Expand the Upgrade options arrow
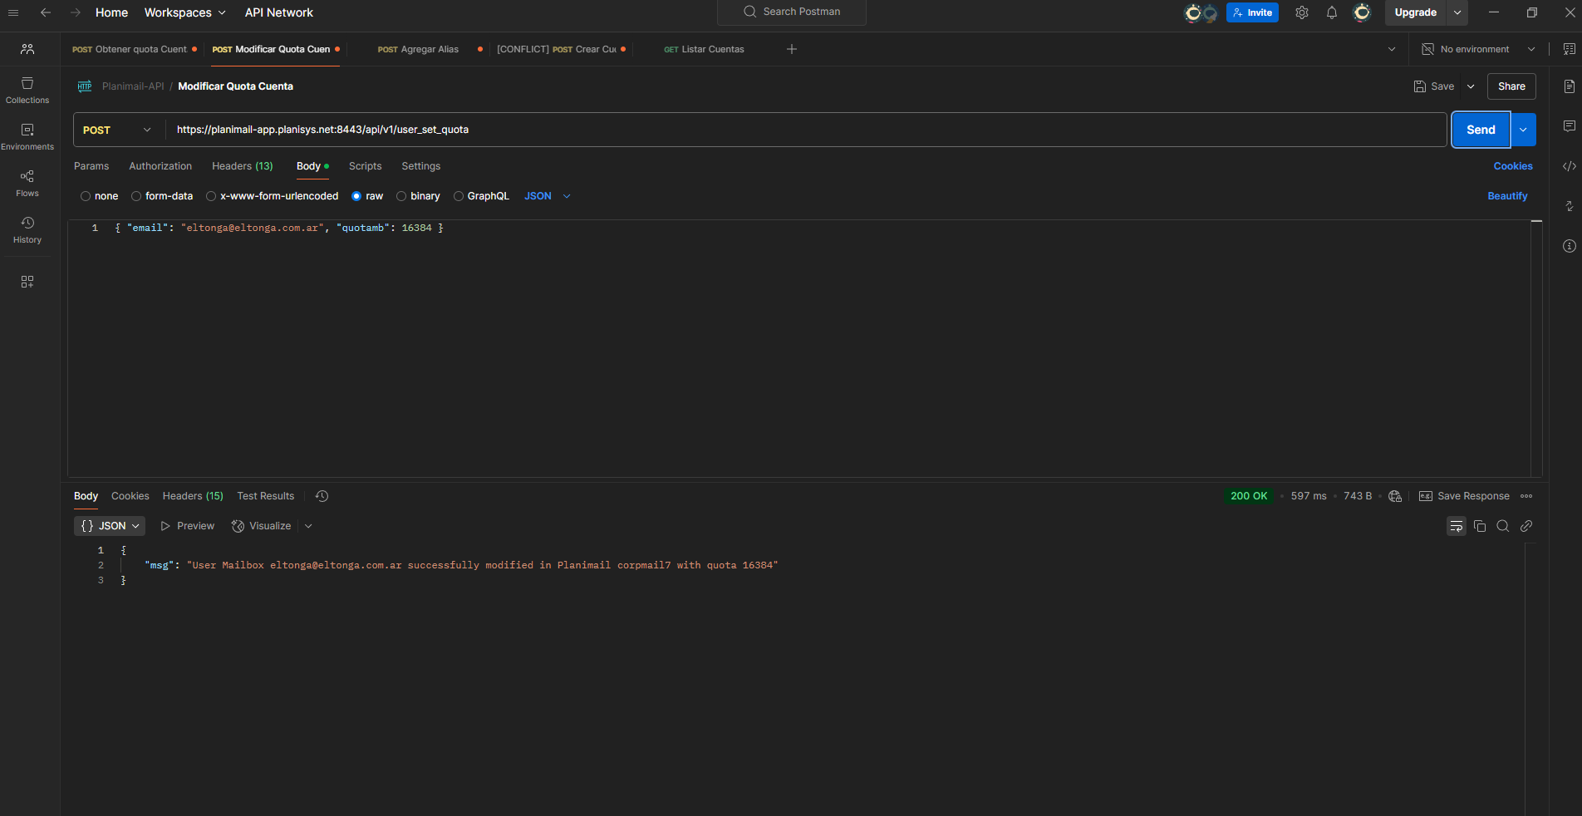 click(1457, 12)
